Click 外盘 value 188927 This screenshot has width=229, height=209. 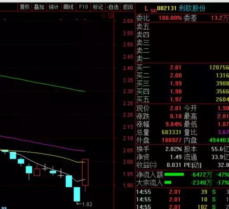click(x=172, y=140)
